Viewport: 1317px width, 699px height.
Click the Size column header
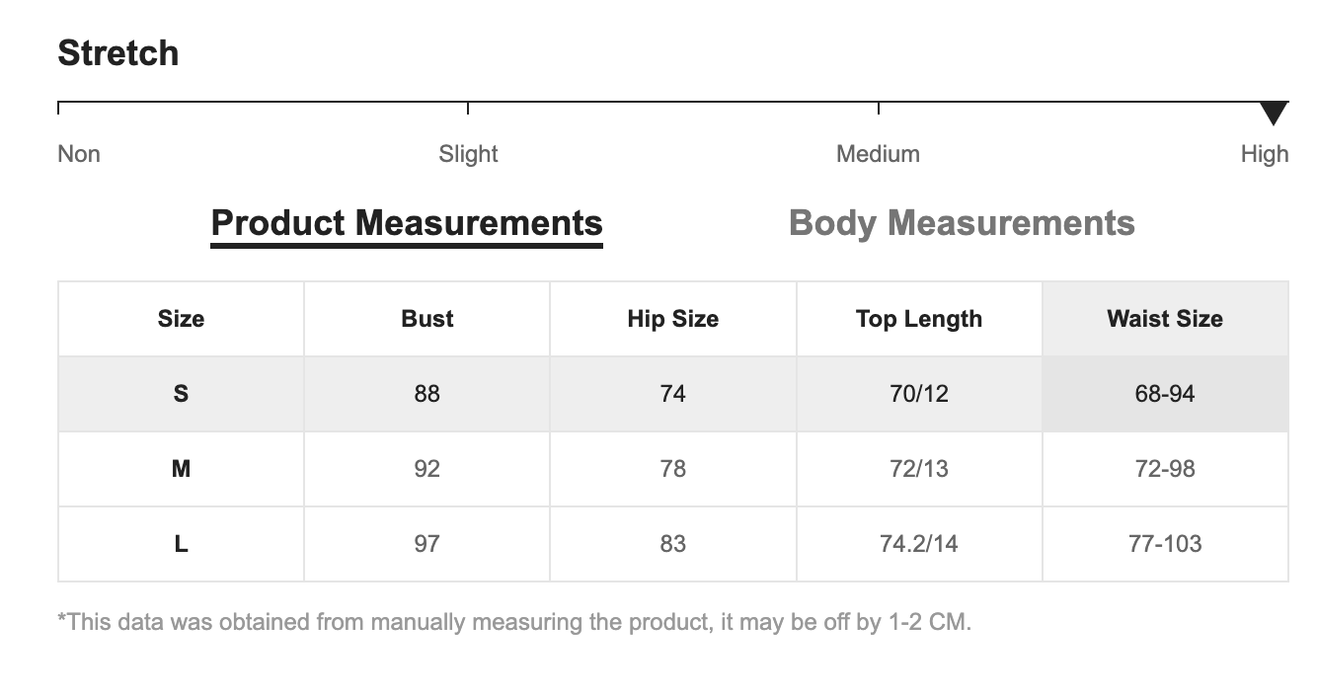click(x=181, y=319)
